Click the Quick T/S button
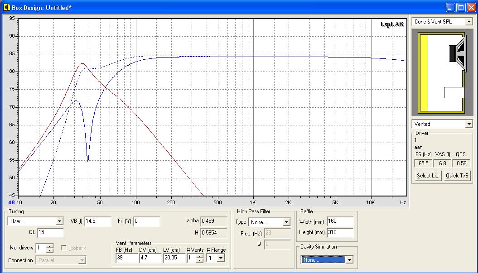This screenshot has height=273, width=478. click(457, 176)
